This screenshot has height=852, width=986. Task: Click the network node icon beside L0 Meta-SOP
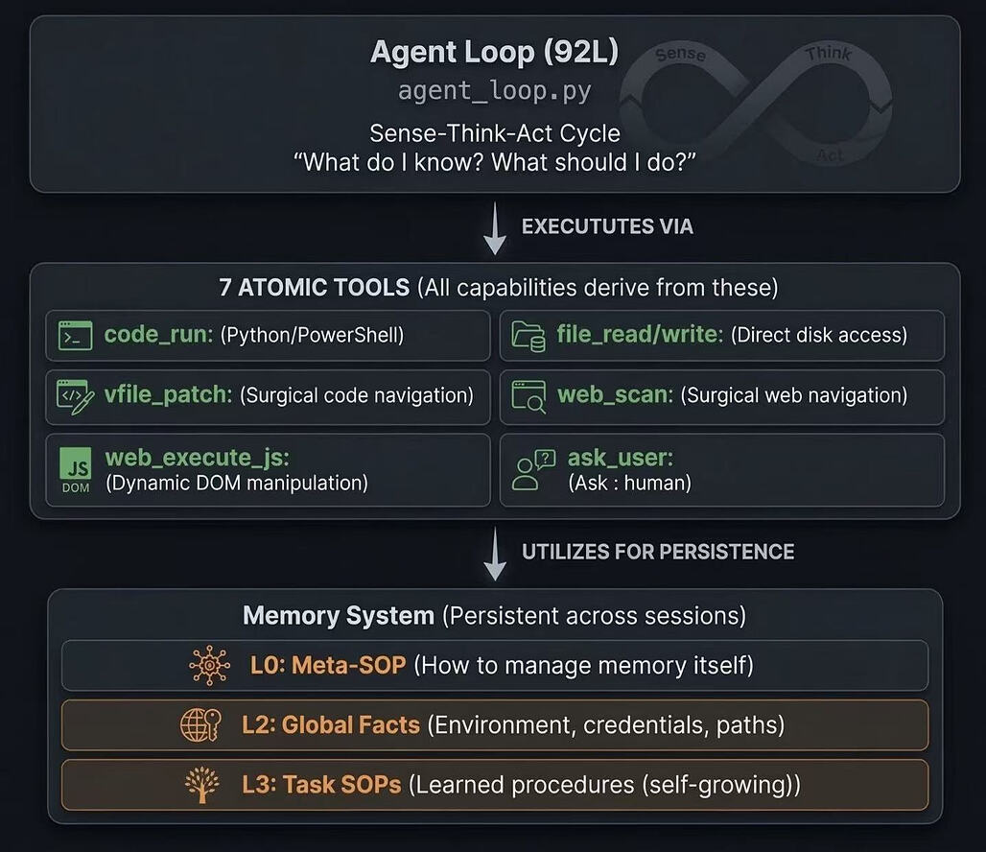[x=209, y=665]
